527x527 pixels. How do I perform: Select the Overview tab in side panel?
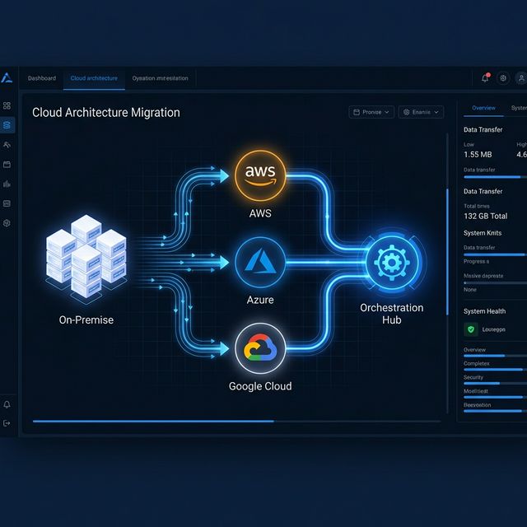483,108
